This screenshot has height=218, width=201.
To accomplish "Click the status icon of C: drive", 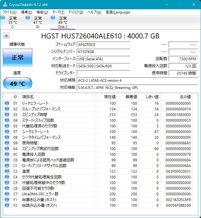I will tap(3, 18).
